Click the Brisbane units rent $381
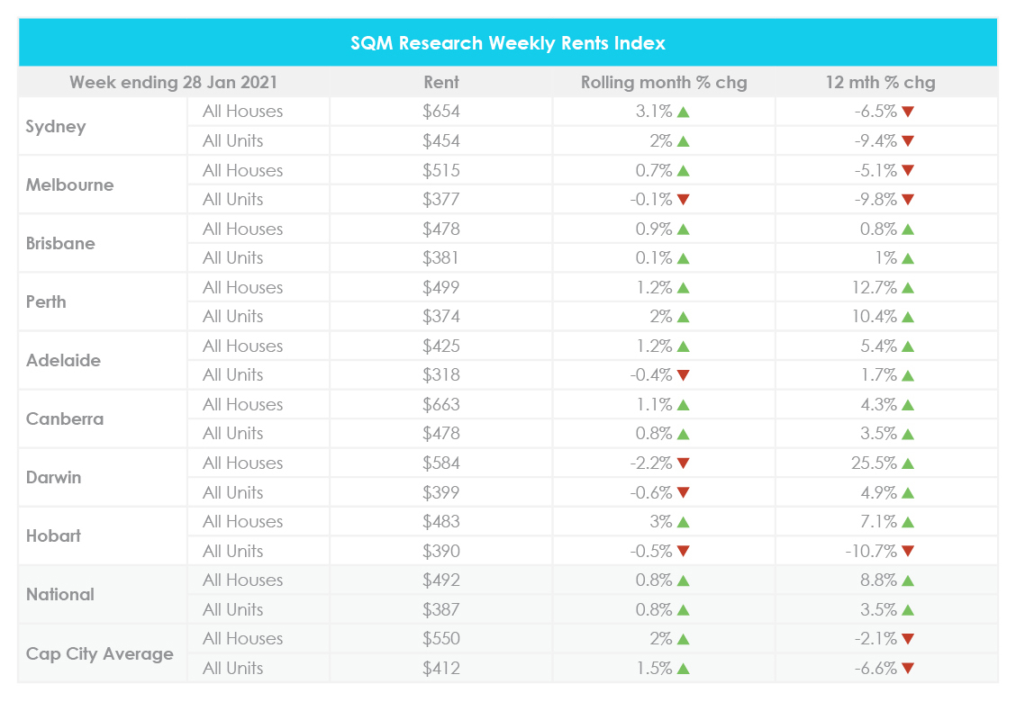 [441, 257]
